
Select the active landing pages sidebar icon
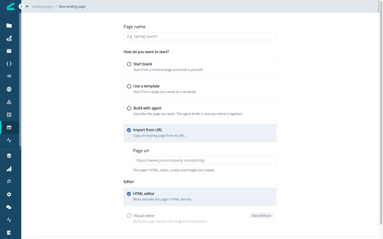pyautogui.click(x=9, y=127)
